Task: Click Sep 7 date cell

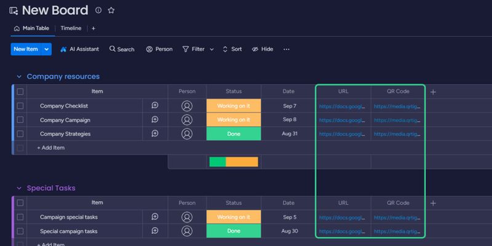Action: [289, 106]
